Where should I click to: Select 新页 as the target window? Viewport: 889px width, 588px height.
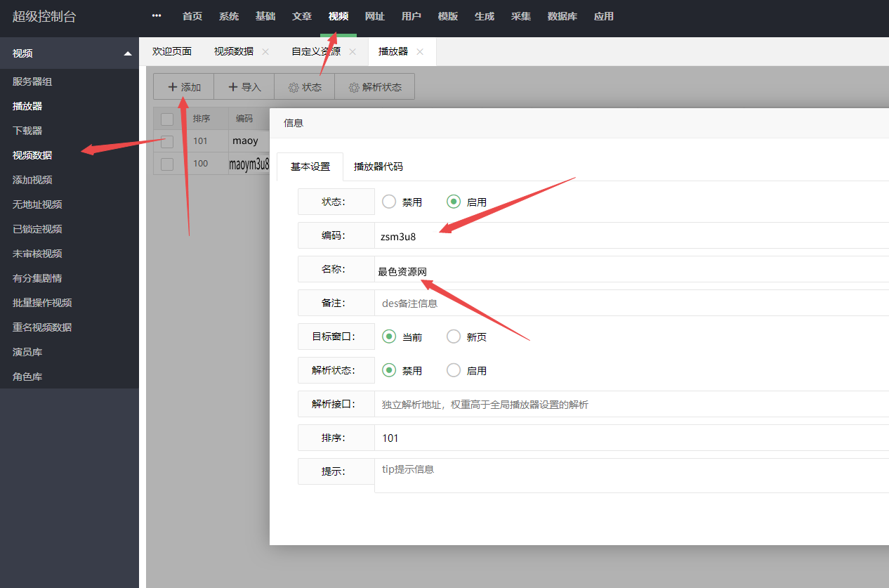point(454,337)
